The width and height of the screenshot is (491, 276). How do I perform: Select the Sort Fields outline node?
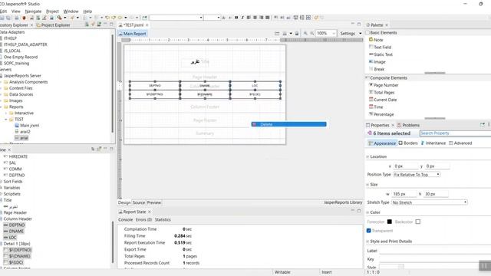pos(13,182)
